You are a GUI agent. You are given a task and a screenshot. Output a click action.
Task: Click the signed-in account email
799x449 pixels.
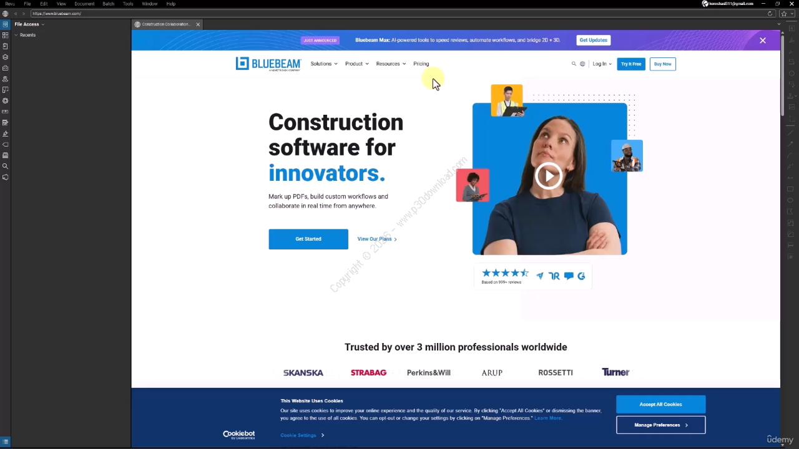(x=731, y=4)
